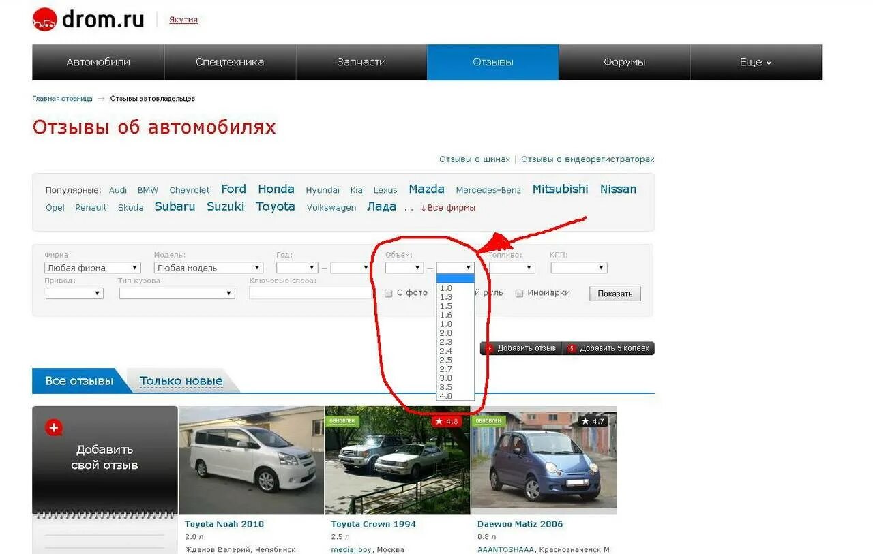
Task: Expand the Еще menu
Action: point(756,62)
